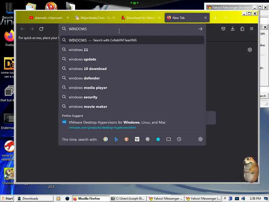Click the media player quick-launch taskbar icon

coord(58,199)
